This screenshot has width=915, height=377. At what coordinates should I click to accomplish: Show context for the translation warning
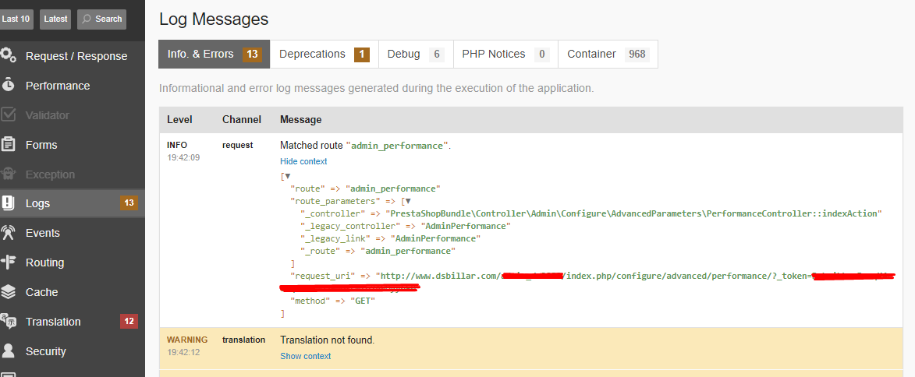pos(305,356)
